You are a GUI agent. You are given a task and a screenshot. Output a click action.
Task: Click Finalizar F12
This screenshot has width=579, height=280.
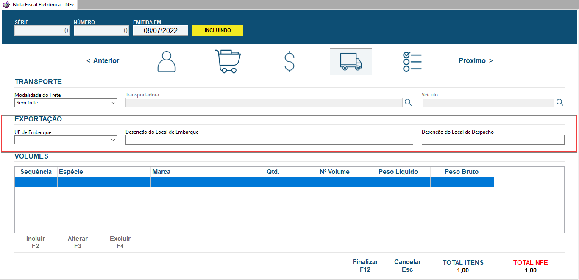[365, 265]
